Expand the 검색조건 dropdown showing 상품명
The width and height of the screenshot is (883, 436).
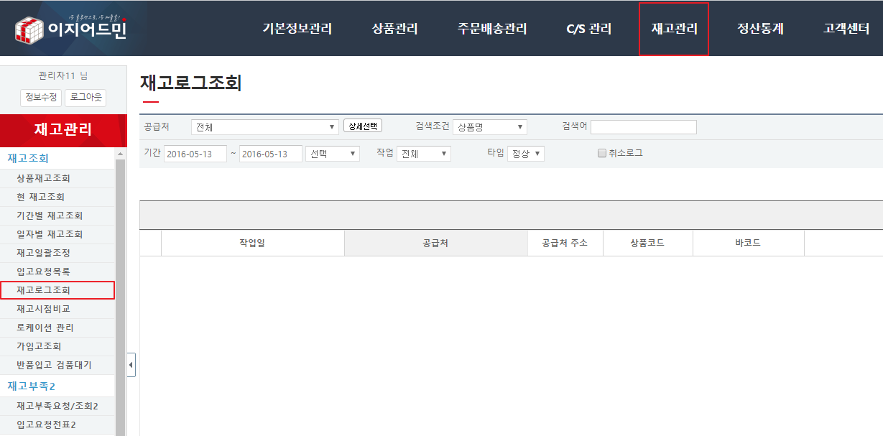tap(489, 127)
